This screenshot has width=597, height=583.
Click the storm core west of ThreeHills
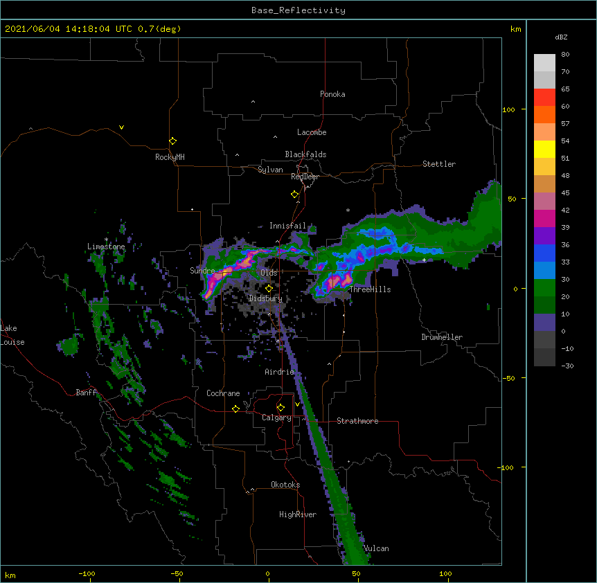point(335,282)
